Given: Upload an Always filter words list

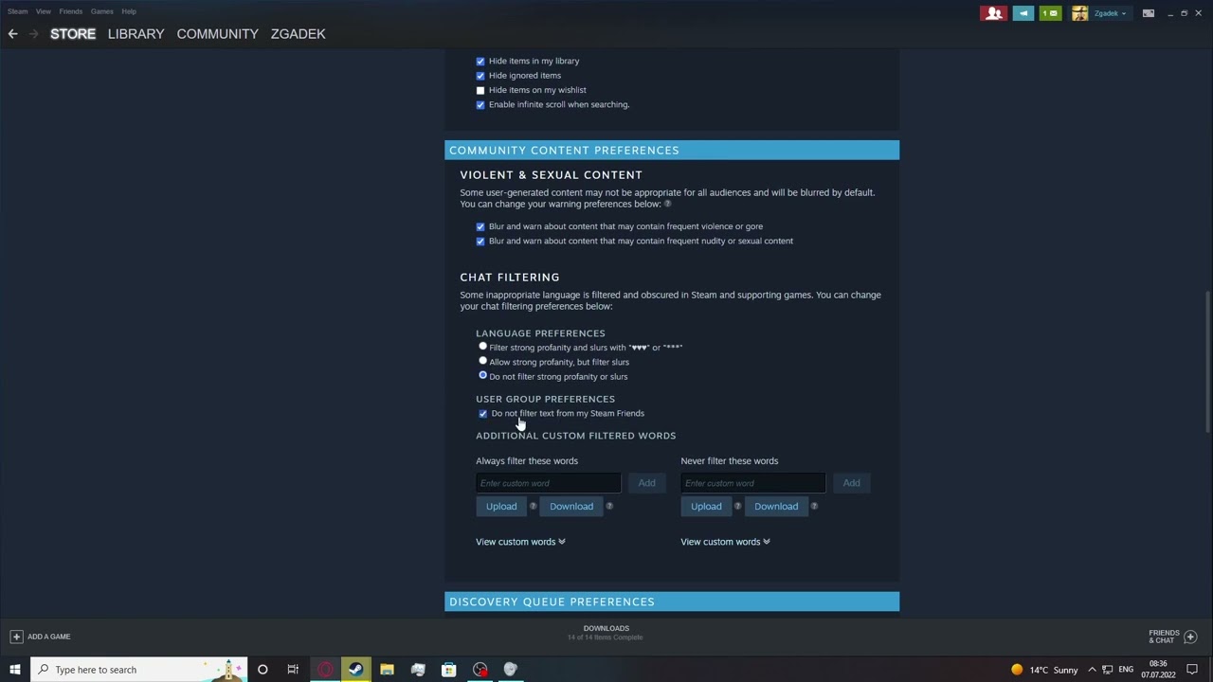Looking at the screenshot, I should (501, 506).
